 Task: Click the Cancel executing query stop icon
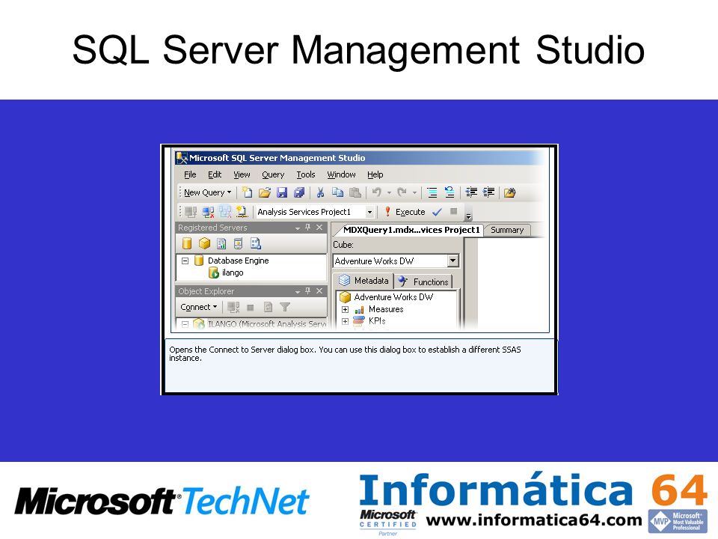pyautogui.click(x=454, y=211)
